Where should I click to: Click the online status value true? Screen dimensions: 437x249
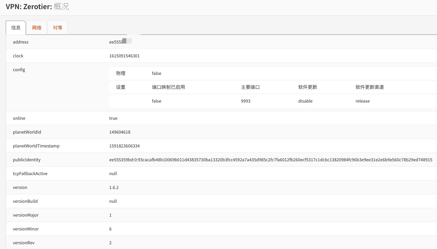pyautogui.click(x=113, y=118)
